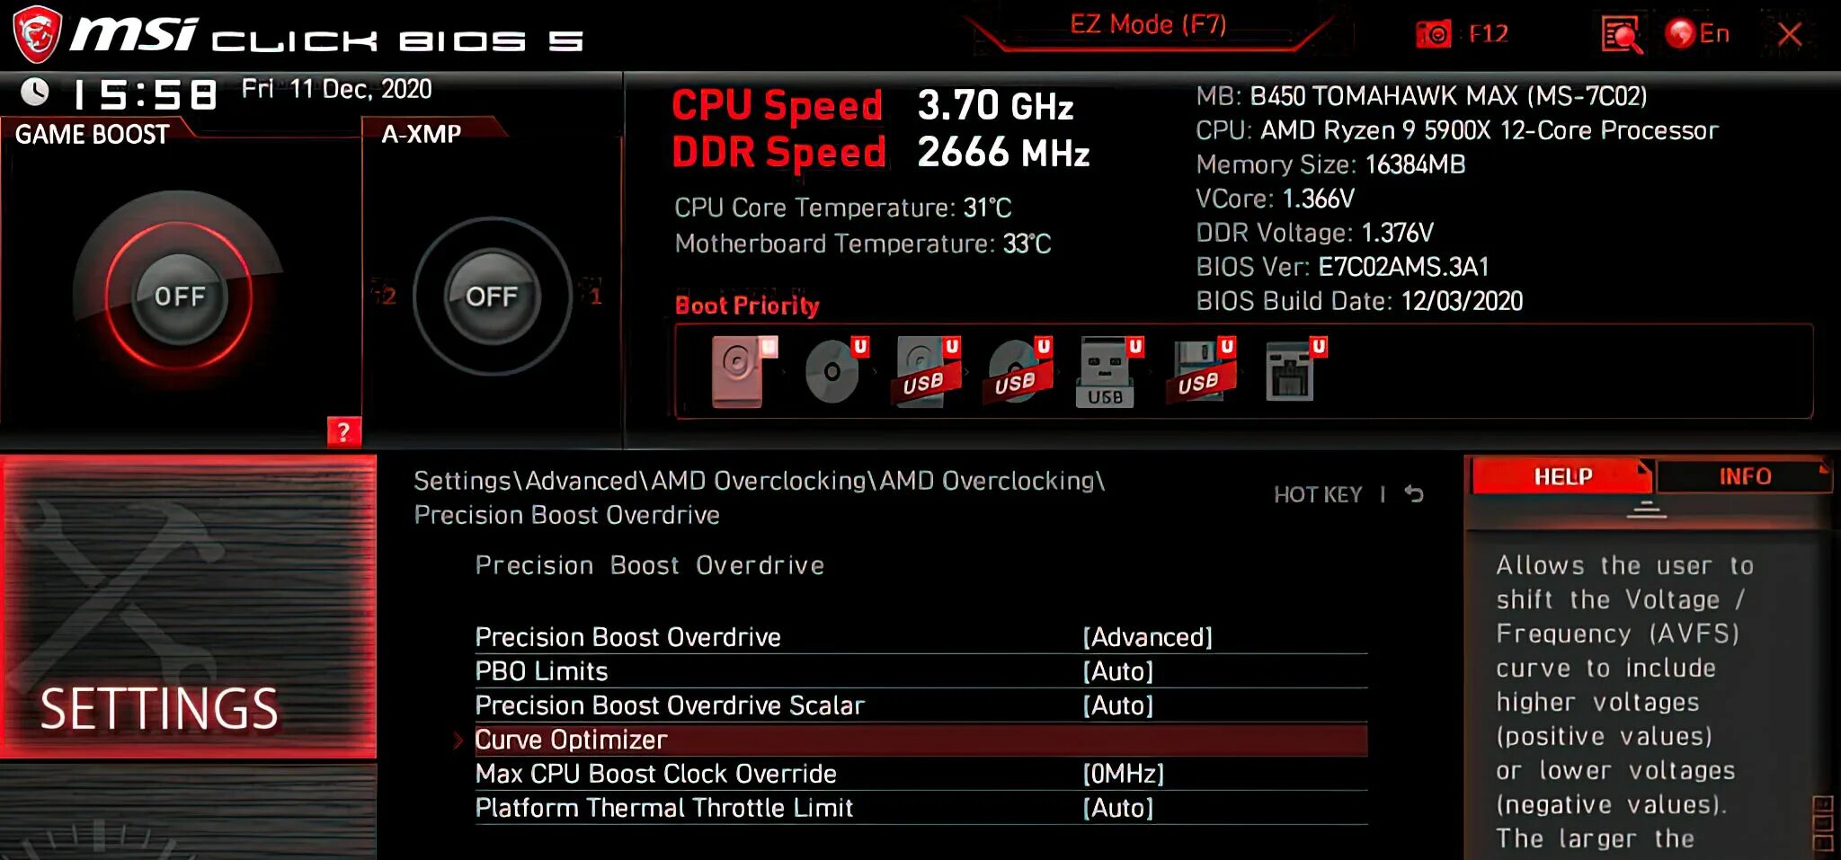
Task: Open the red question mark help icon
Action: point(343,432)
